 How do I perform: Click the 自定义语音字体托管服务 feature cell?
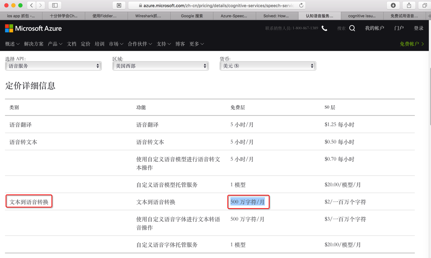click(167, 245)
